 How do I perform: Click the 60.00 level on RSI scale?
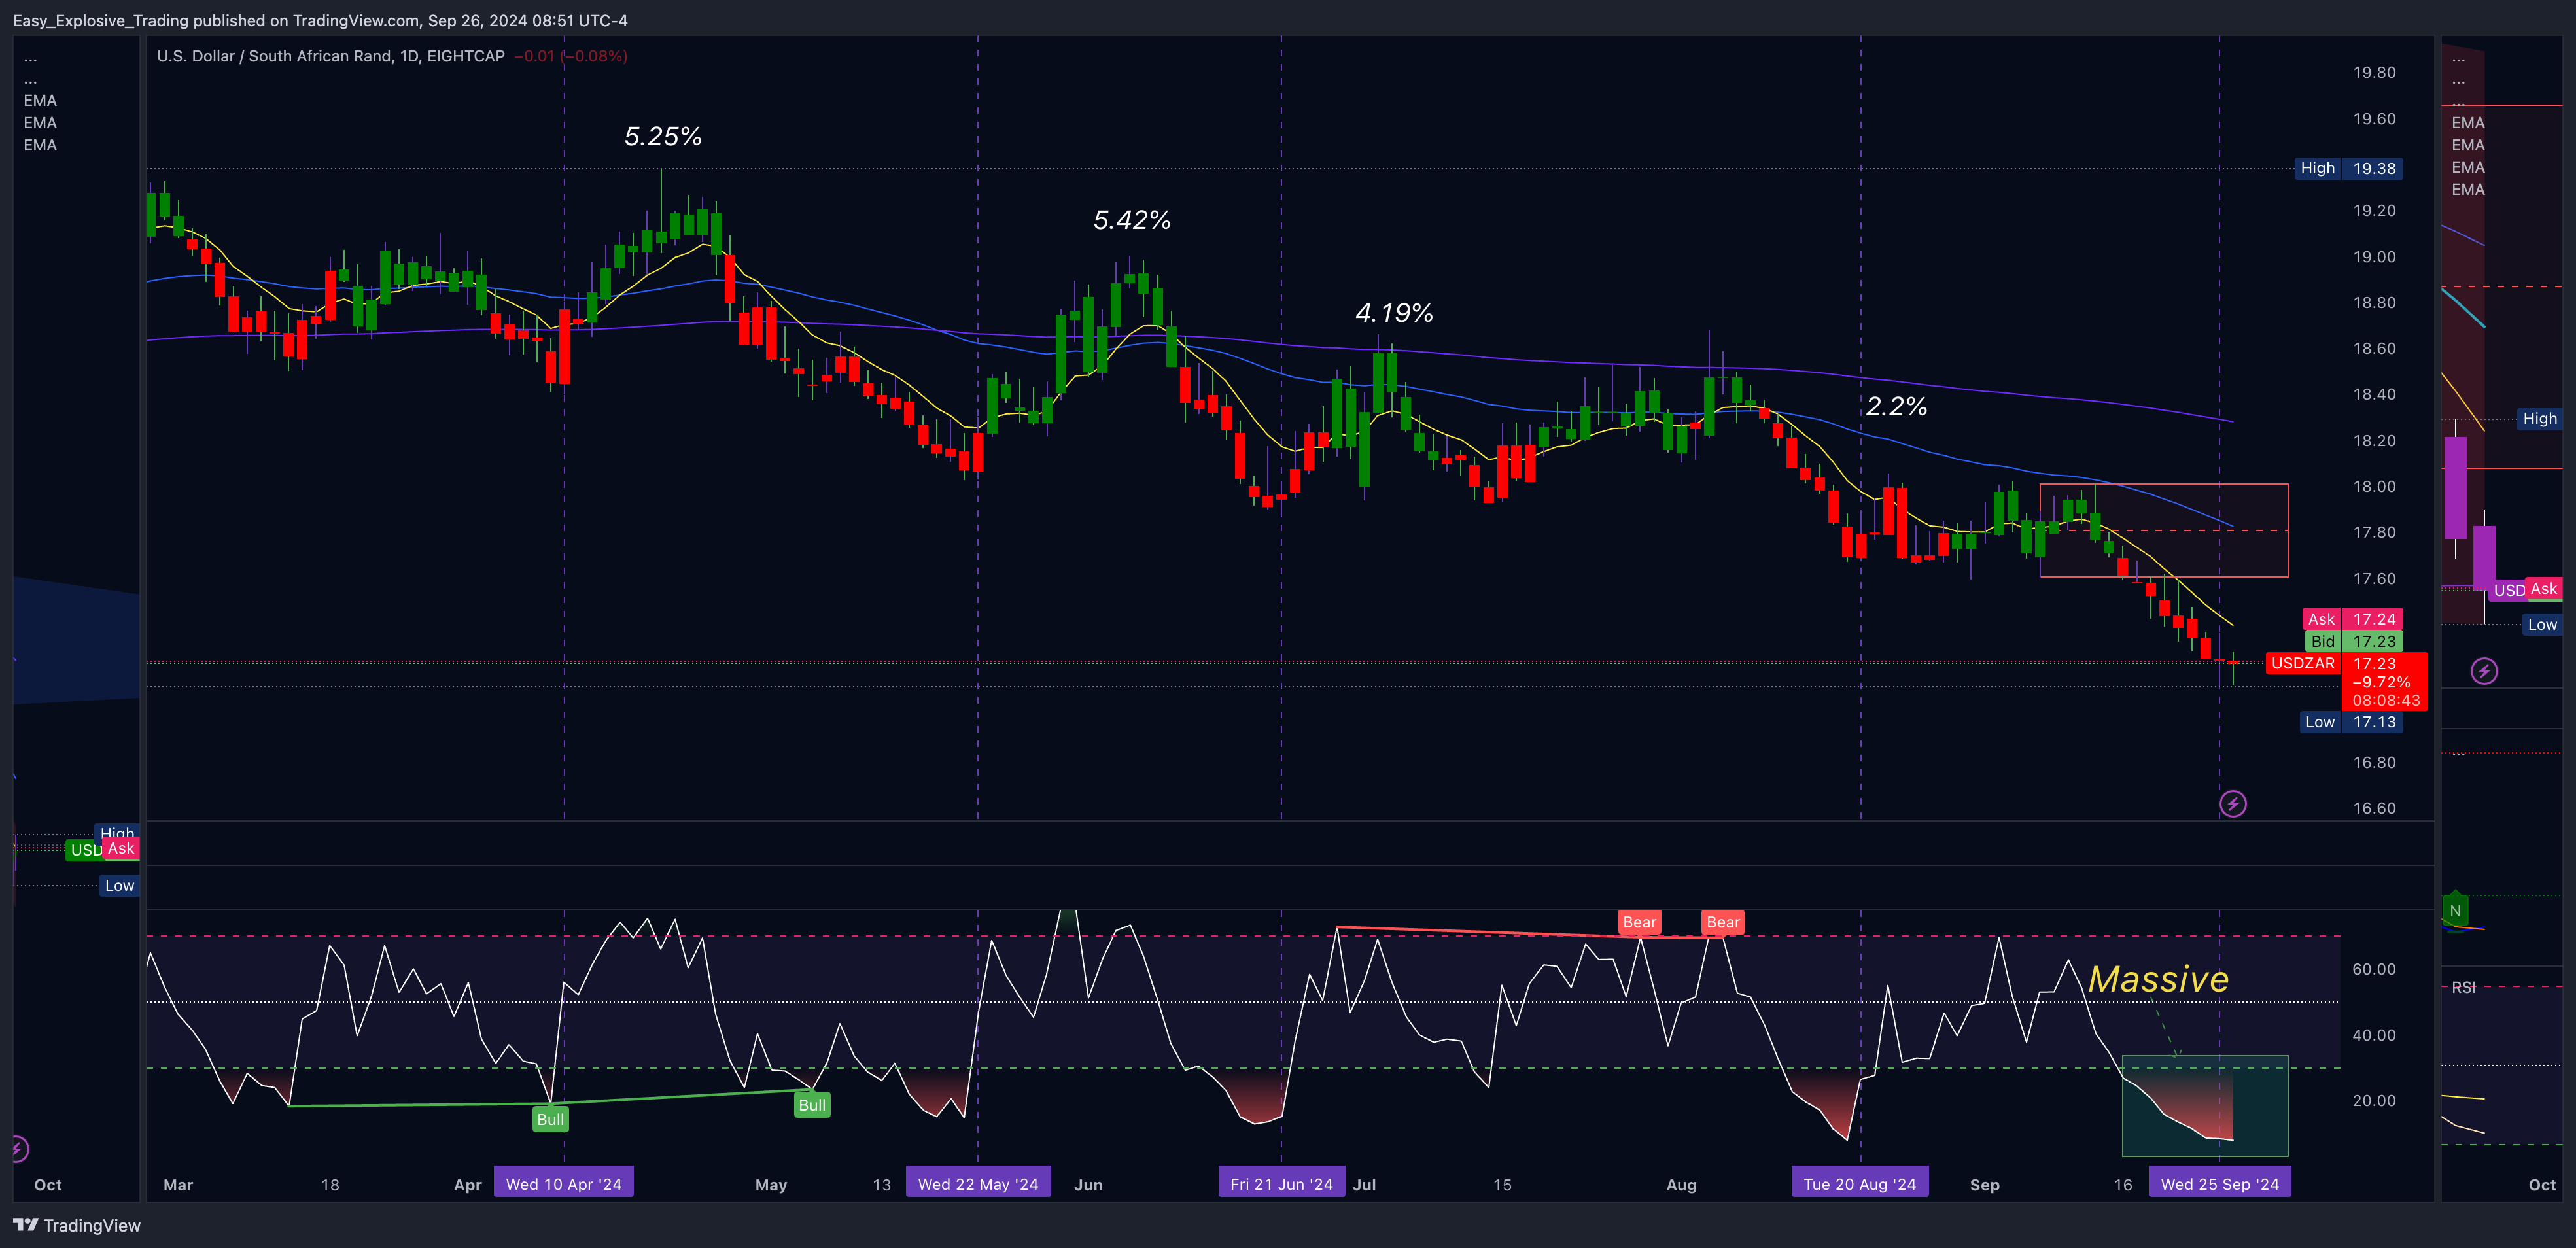(x=2374, y=969)
